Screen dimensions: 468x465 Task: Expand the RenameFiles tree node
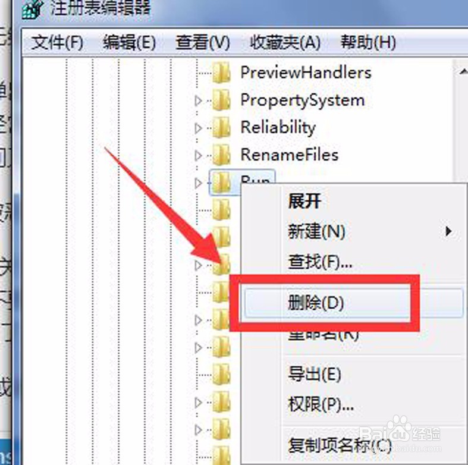198,156
